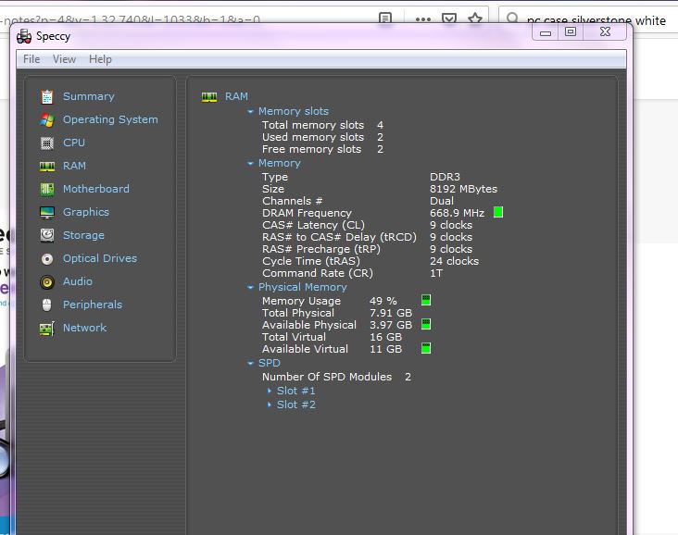
Task: Click the Audio speaker icon
Action: (46, 282)
